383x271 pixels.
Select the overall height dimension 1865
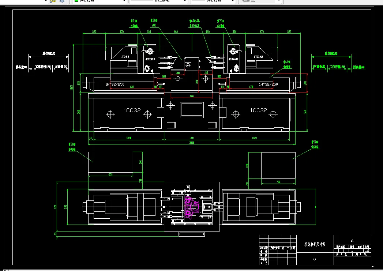(x=72, y=87)
